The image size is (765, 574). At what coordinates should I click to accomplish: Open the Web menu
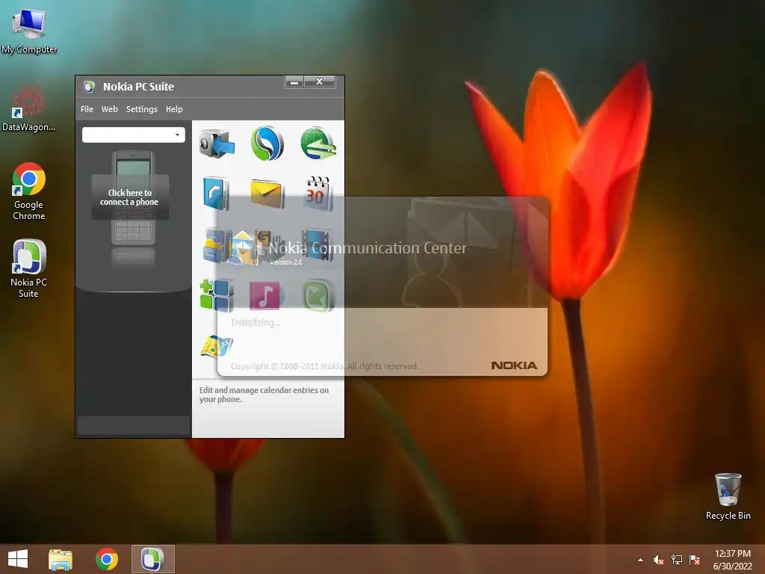coord(109,109)
